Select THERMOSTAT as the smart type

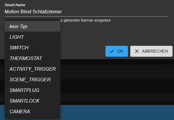[32, 58]
